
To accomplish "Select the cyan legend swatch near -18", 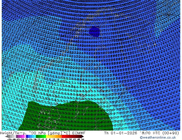I will 35,136.
